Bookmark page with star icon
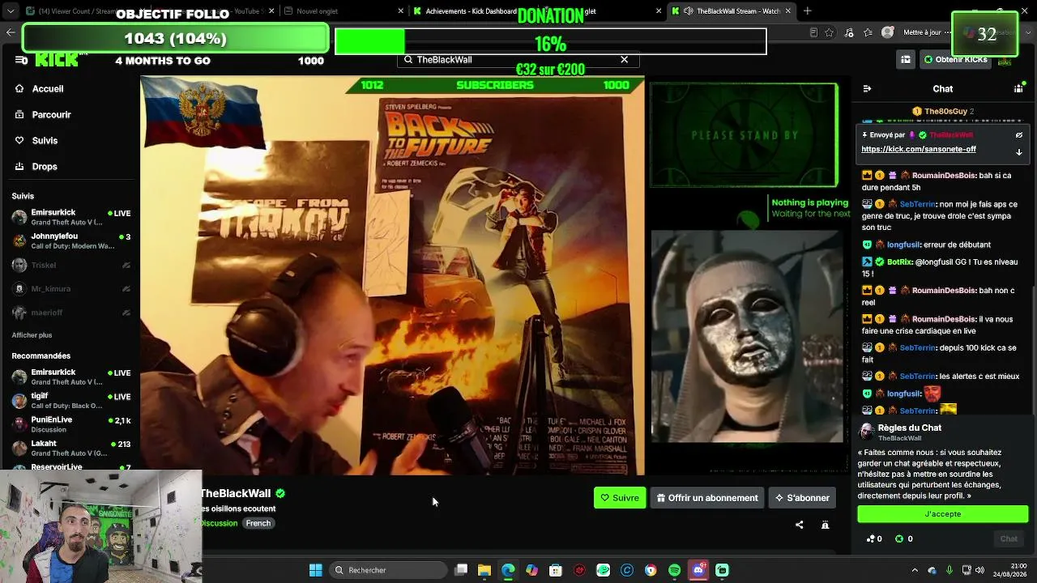The image size is (1037, 583). pos(830,32)
